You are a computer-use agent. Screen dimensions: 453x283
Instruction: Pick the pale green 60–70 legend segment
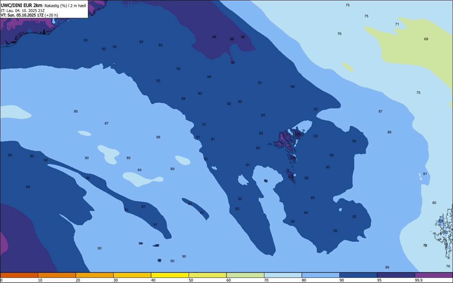tap(245, 275)
